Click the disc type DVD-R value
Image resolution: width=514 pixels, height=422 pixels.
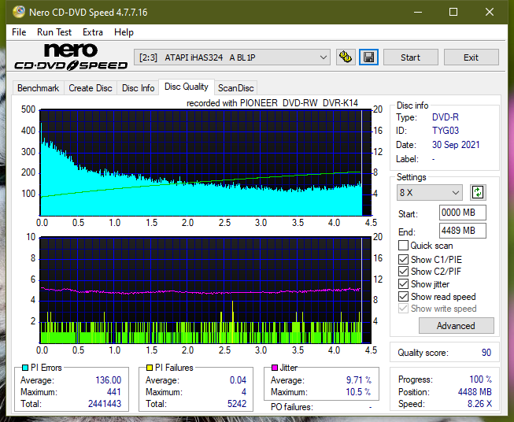(446, 117)
